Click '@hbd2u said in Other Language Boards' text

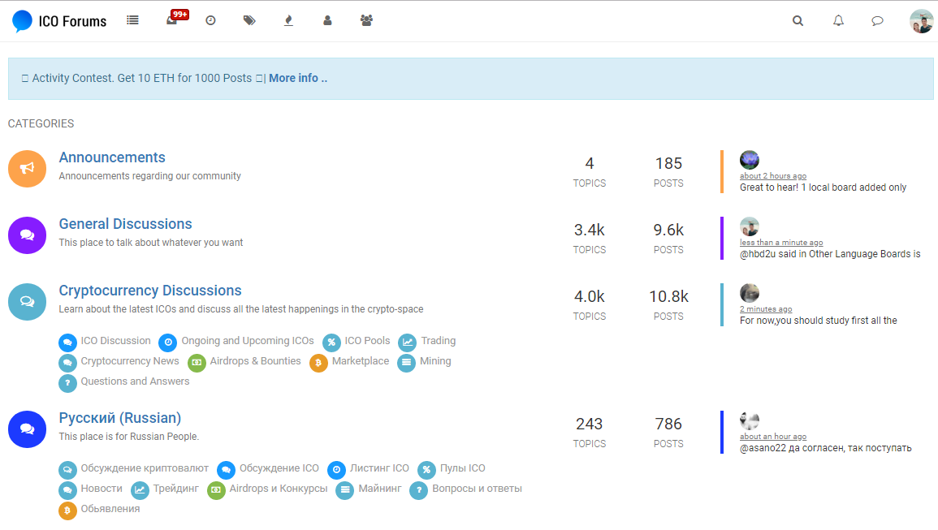point(830,253)
